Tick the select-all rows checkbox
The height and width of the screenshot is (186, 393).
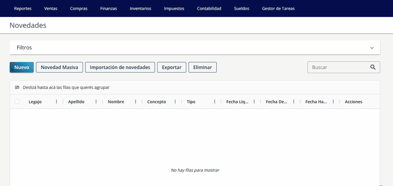[17, 101]
